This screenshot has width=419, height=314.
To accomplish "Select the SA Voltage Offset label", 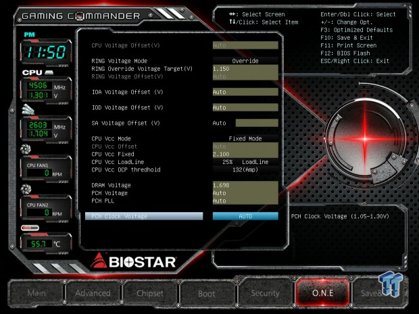I will click(x=126, y=123).
